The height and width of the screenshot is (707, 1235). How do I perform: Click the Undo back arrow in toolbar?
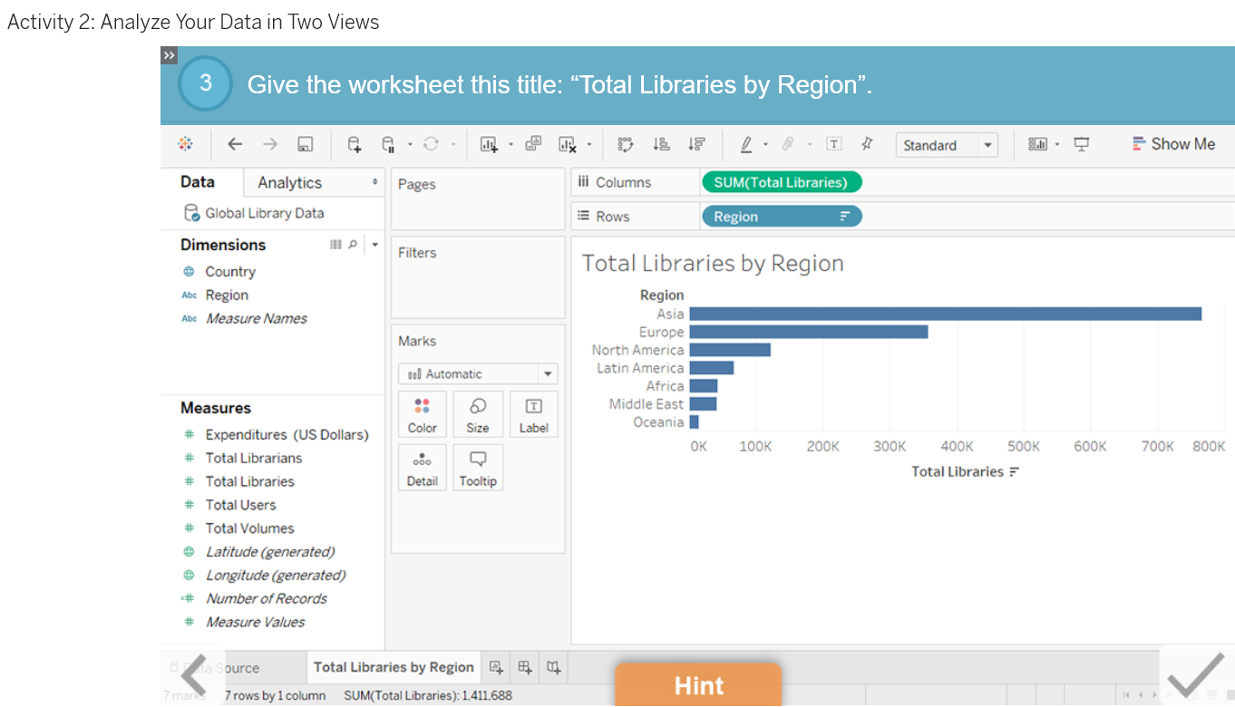pyautogui.click(x=235, y=144)
